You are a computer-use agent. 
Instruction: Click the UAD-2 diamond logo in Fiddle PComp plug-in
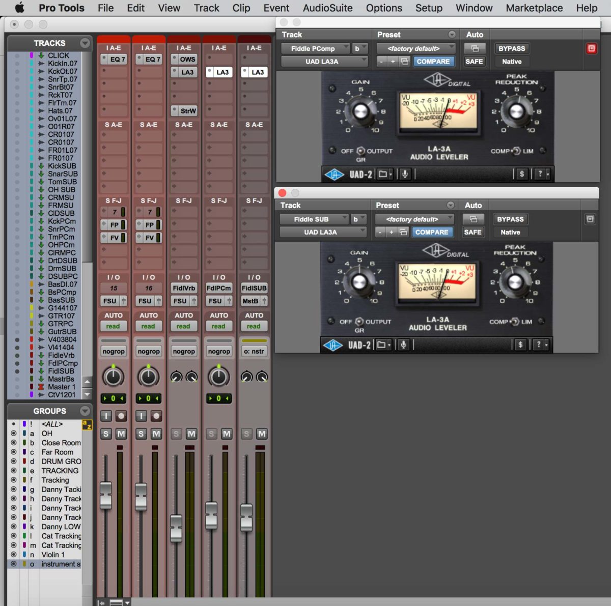[x=334, y=175]
